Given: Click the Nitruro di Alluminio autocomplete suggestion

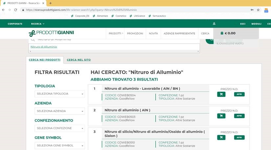Looking at the screenshot, I should 44,47.
